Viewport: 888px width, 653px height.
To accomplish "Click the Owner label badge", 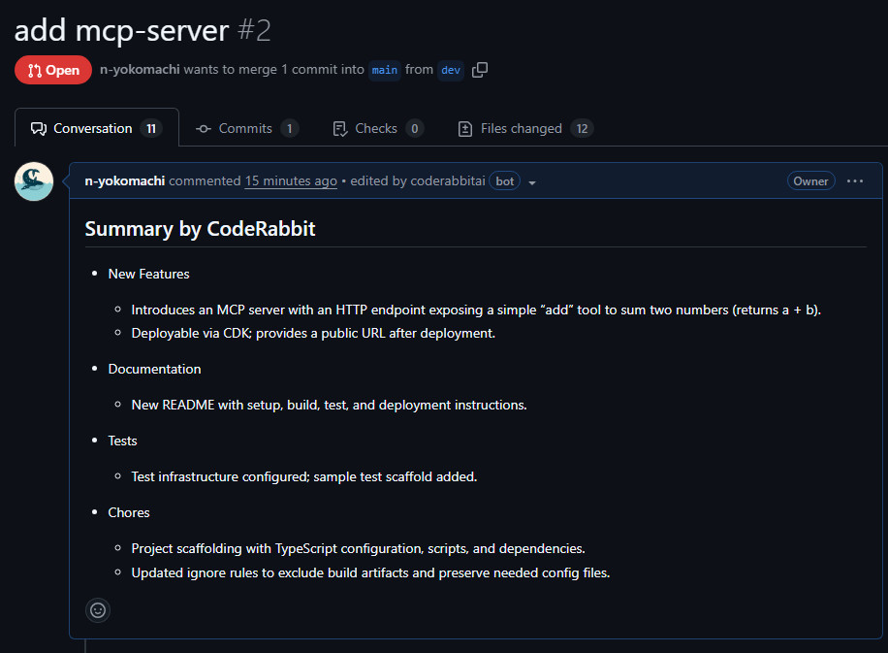I will click(810, 180).
